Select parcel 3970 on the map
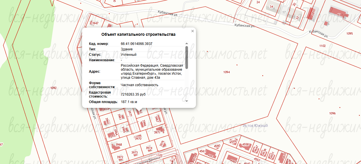361x164 pixels. pyautogui.click(x=138, y=139)
